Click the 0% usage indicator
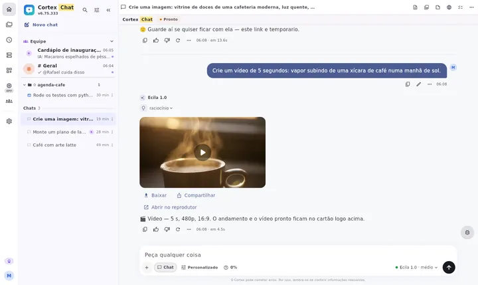The image size is (478, 285). [x=230, y=268]
